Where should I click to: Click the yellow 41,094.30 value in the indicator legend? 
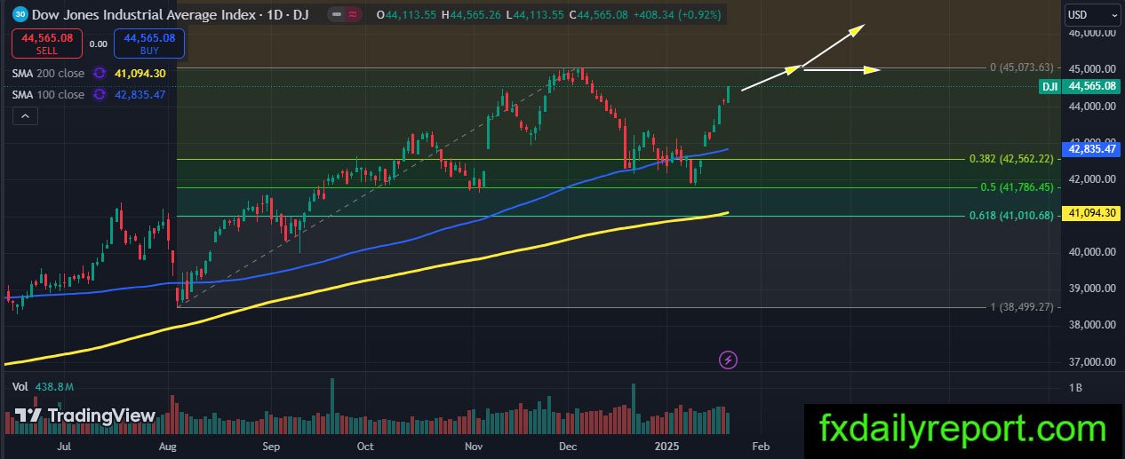click(x=140, y=74)
